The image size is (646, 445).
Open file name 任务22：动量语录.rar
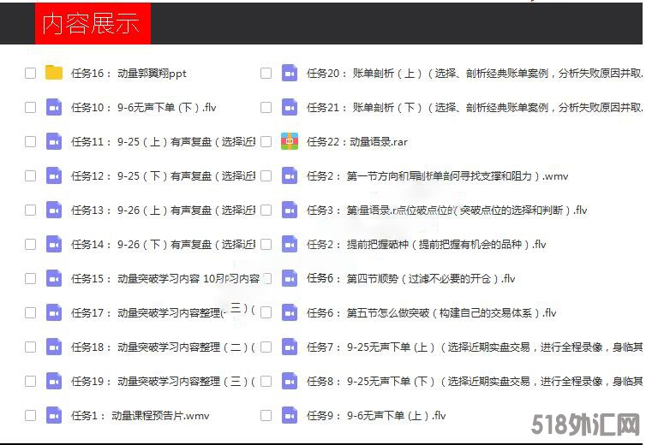[356, 141]
